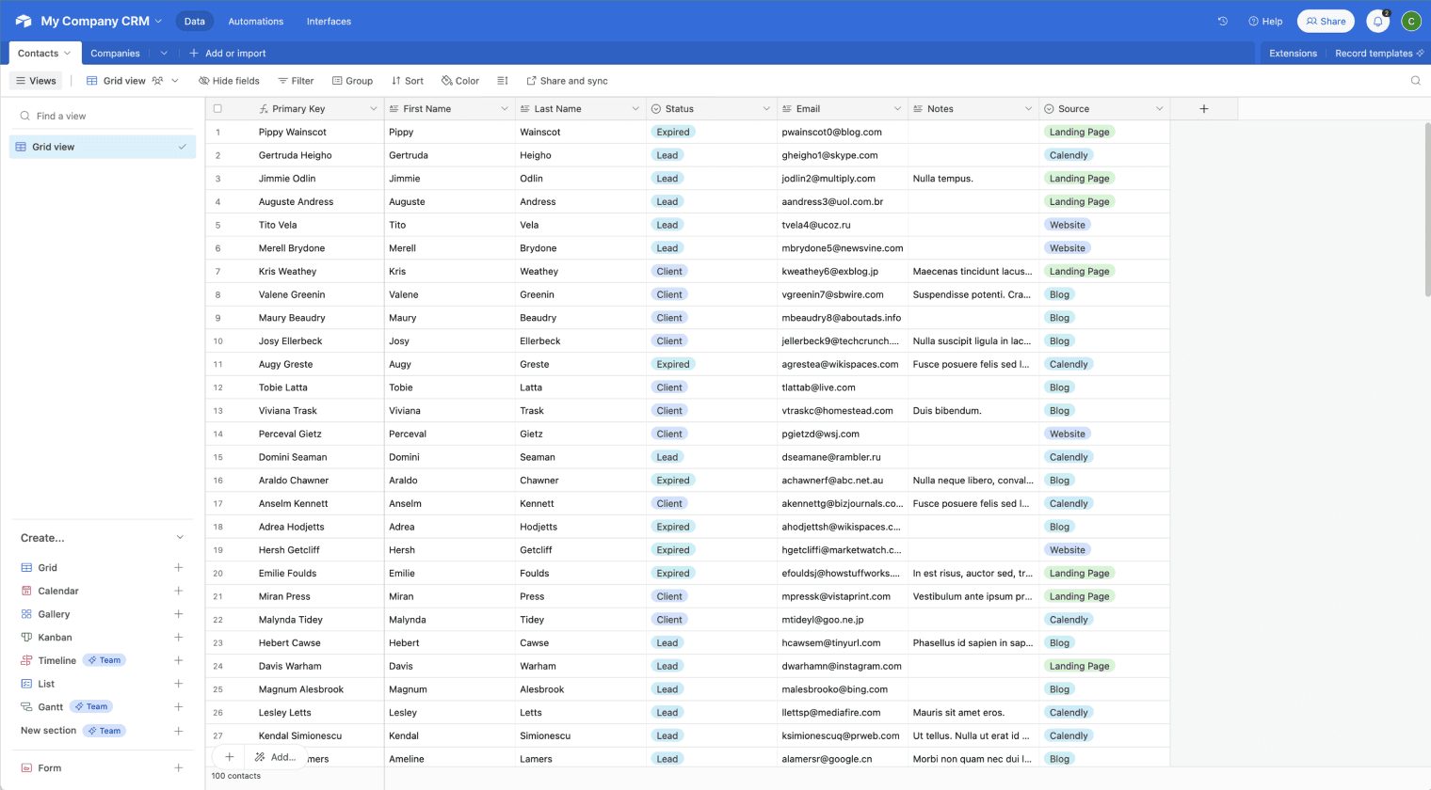Open Share and sync

click(x=567, y=81)
